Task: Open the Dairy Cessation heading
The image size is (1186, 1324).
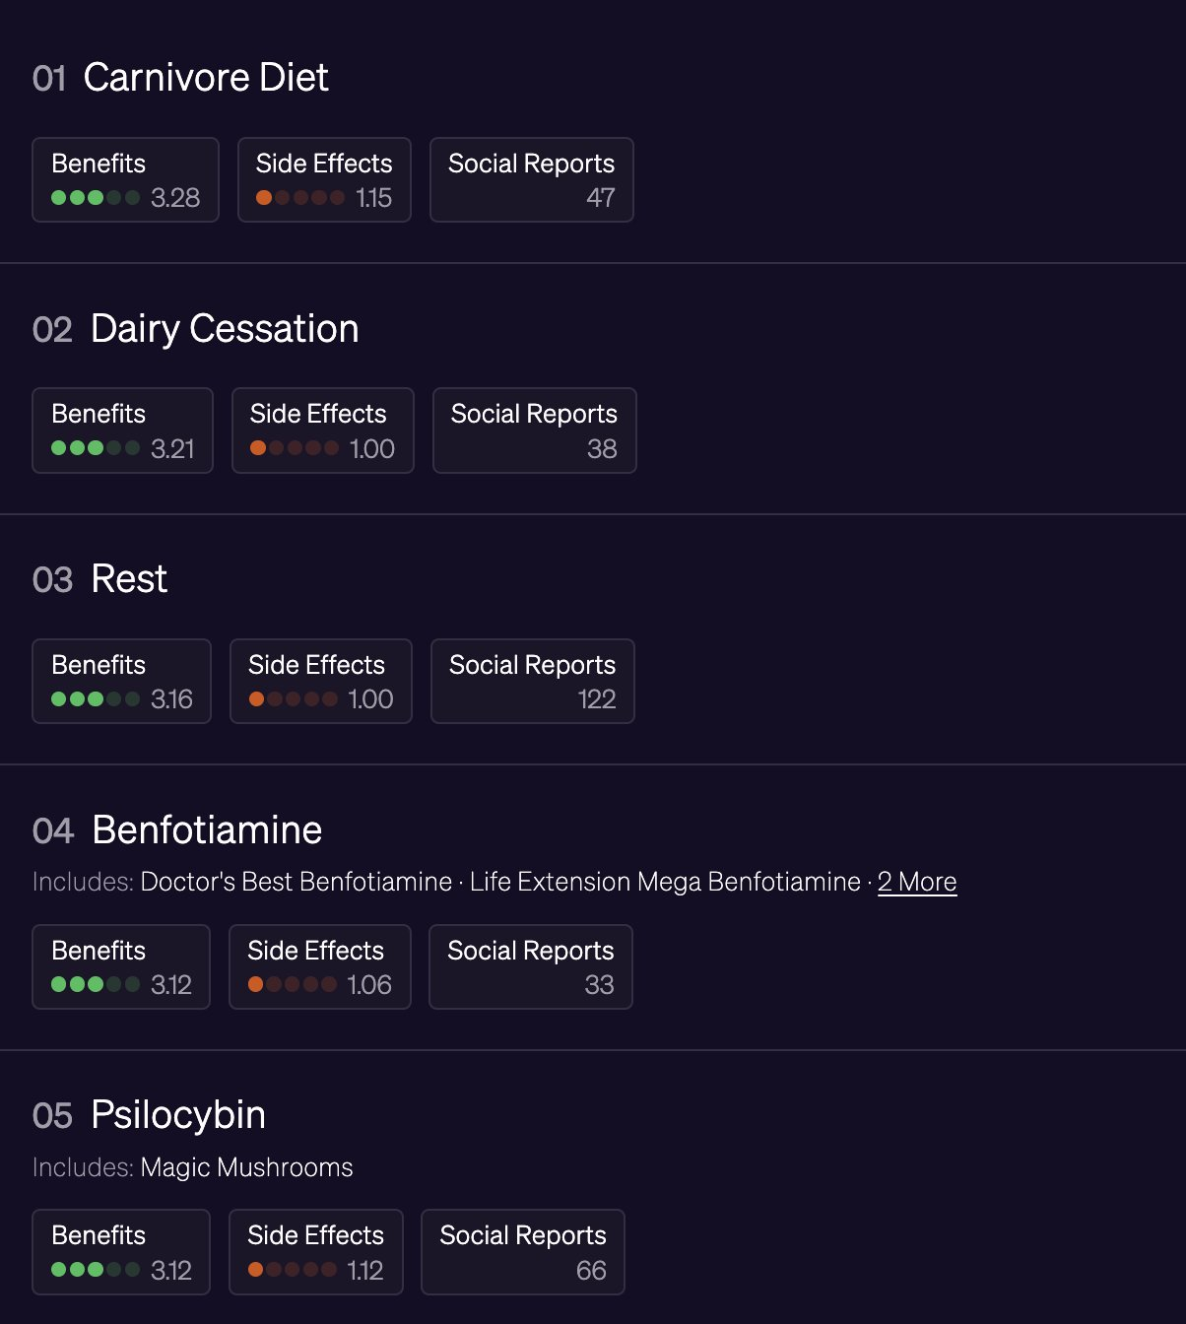Action: pos(225,329)
